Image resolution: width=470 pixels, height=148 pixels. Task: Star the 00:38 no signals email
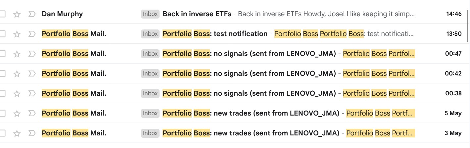tap(17, 94)
